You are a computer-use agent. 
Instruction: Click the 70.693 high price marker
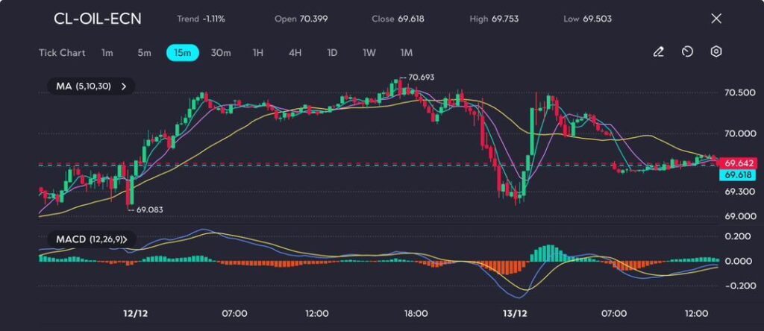[421, 78]
